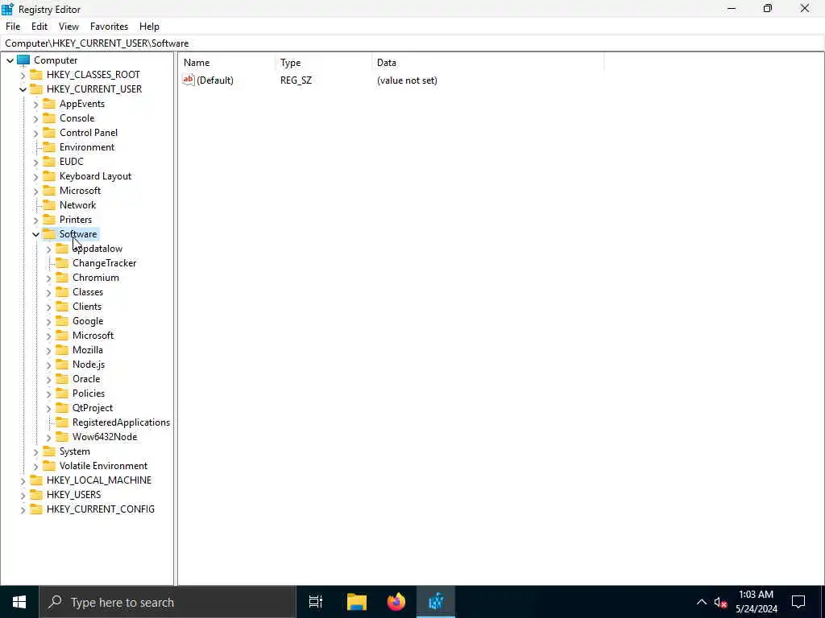Viewport: 825px width, 618px height.
Task: Select the Volatile Environment key
Action: (103, 466)
